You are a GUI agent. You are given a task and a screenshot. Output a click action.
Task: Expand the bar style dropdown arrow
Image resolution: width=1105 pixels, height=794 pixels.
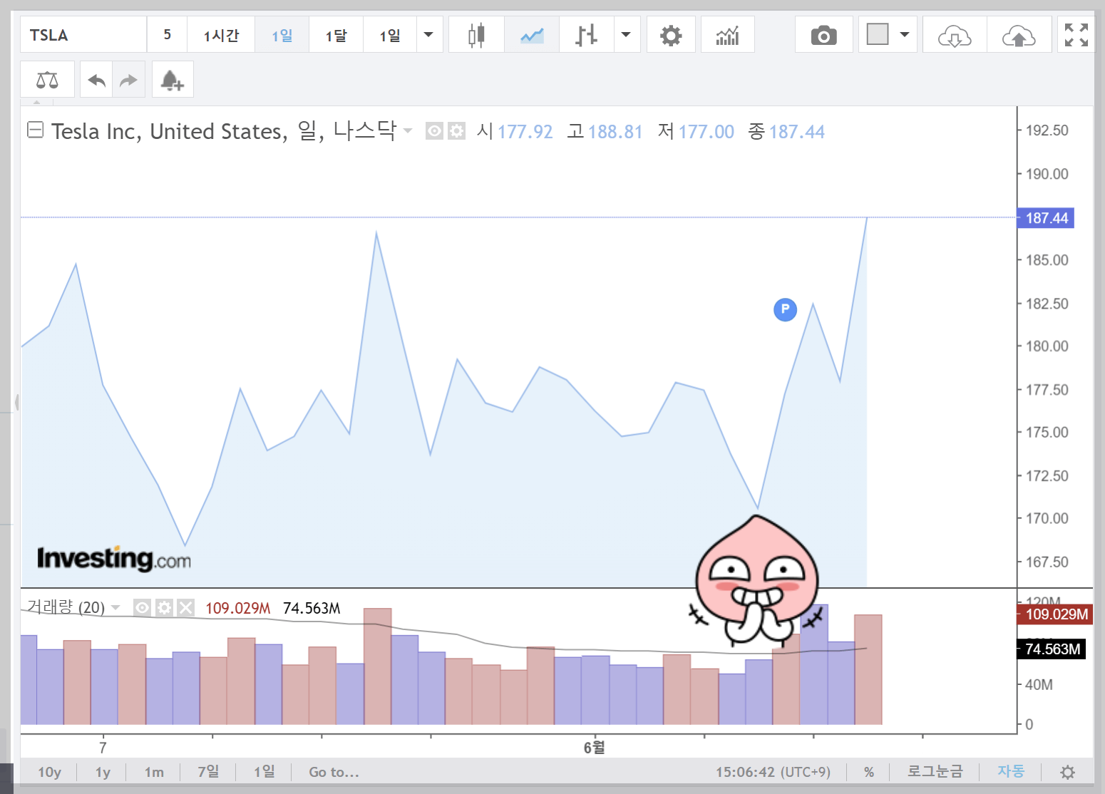click(627, 33)
